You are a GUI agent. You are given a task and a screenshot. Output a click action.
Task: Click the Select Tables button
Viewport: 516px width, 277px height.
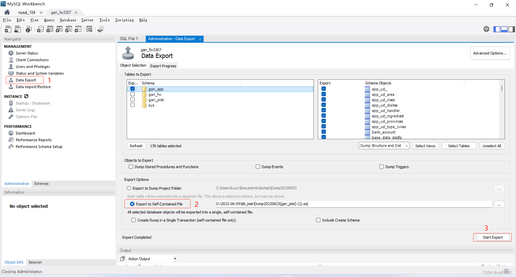tap(459, 146)
